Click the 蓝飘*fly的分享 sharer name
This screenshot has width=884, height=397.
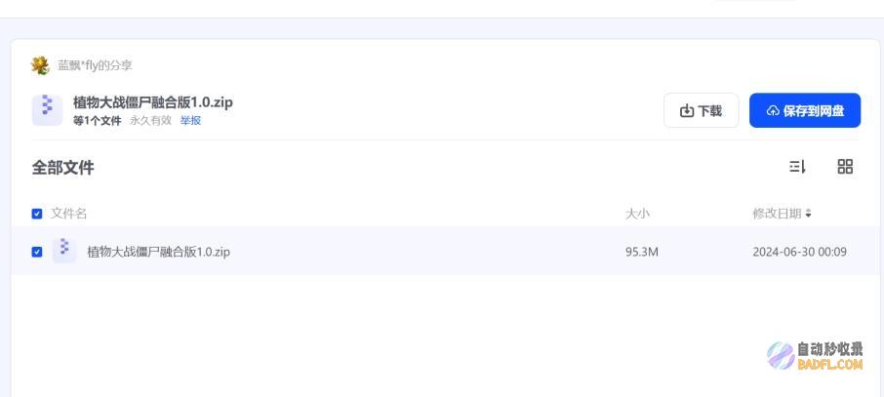(96, 65)
